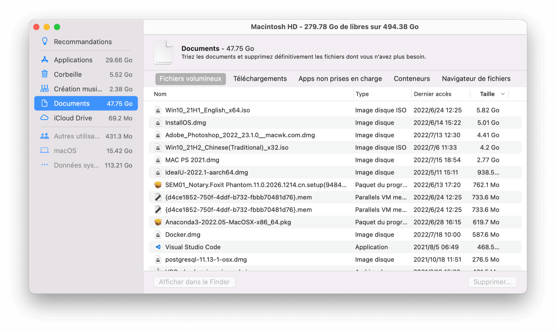Click the Création musicale instruments icon

45,89
